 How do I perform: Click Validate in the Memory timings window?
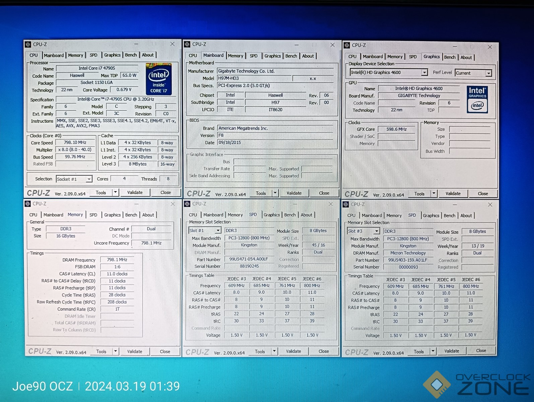135,351
